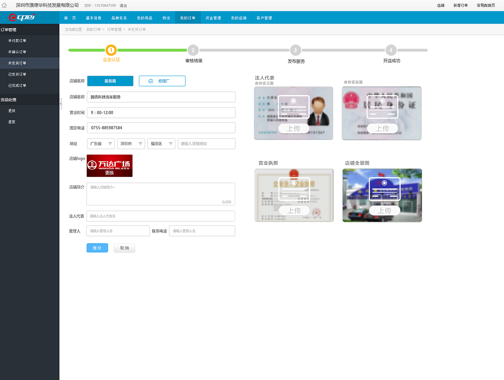
Task: Click the home icon in top bar
Action: (4, 5)
